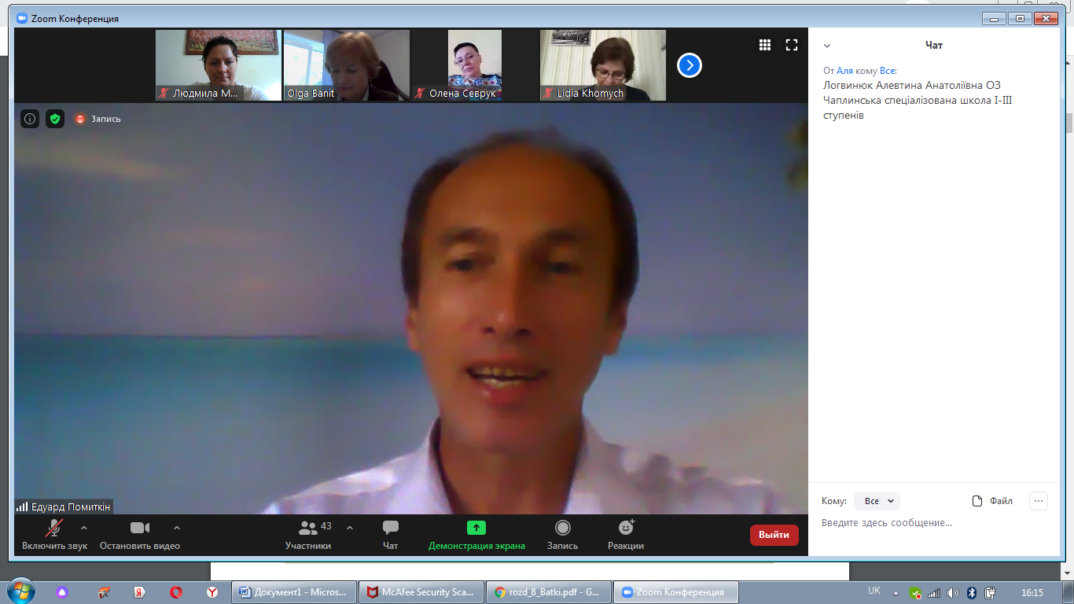Click the green encryption shield icon
The width and height of the screenshot is (1074, 604).
tap(54, 119)
